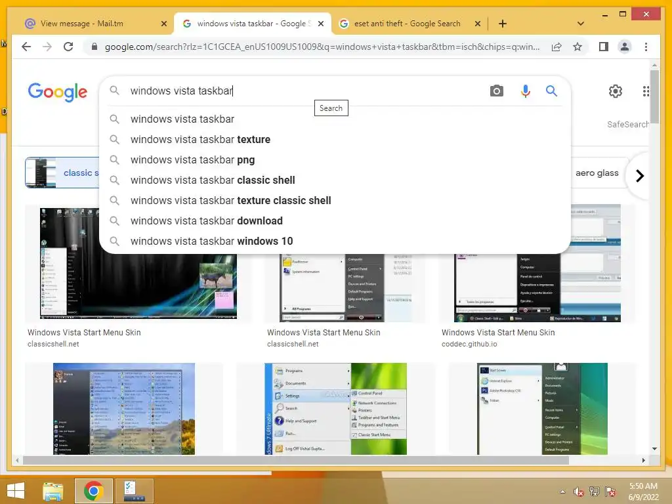
Task: Go to Google homepage via logo
Action: (58, 92)
